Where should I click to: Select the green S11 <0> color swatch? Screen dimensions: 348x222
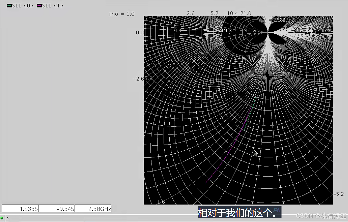(x=9, y=6)
